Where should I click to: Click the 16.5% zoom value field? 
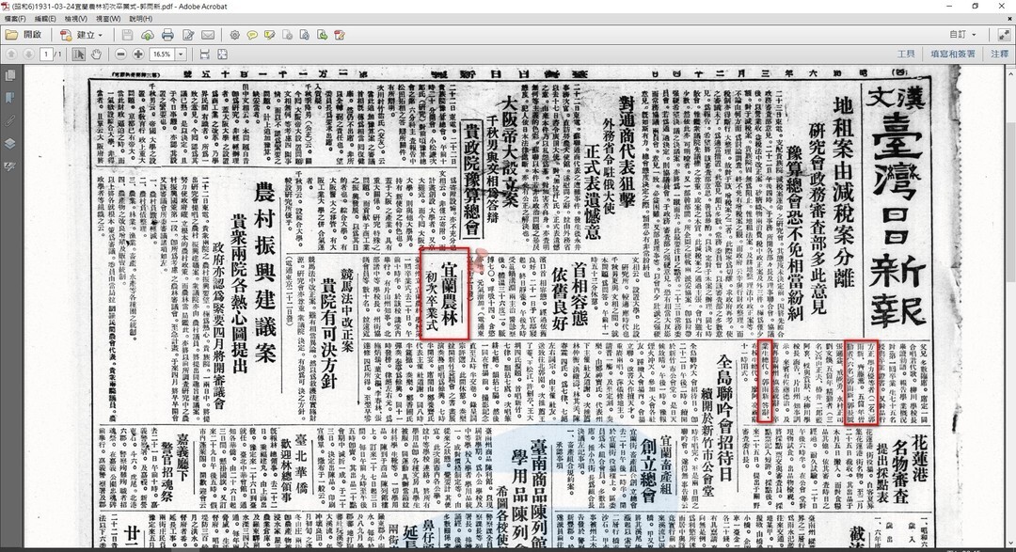(x=162, y=55)
